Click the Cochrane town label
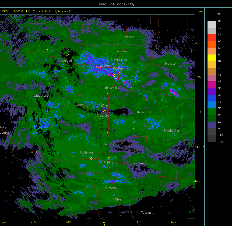Viewport: 232px width, 226px height. tap(87, 152)
